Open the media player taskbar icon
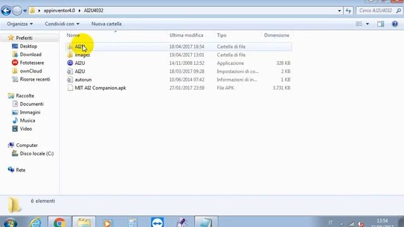 pyautogui.click(x=107, y=223)
